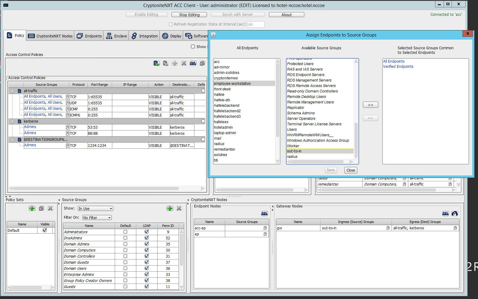Toggle Default checkbox for Guests source group
This screenshot has height=299, width=478.
(x=125, y=287)
